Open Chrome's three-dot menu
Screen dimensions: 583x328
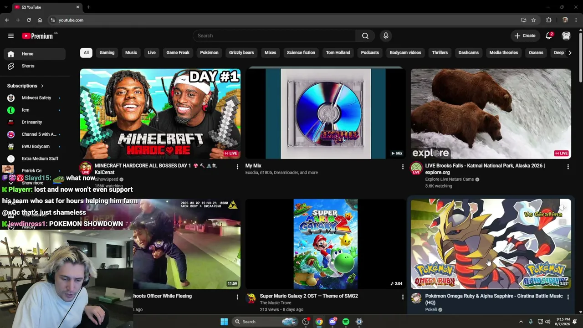click(x=576, y=20)
